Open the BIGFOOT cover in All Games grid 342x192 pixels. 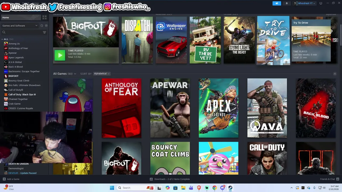122,158
